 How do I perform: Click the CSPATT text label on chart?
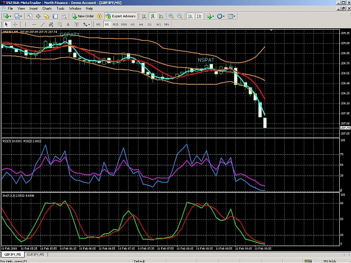[x=70, y=35]
